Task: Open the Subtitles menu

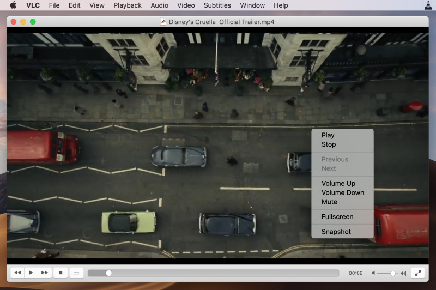Action: [217, 5]
